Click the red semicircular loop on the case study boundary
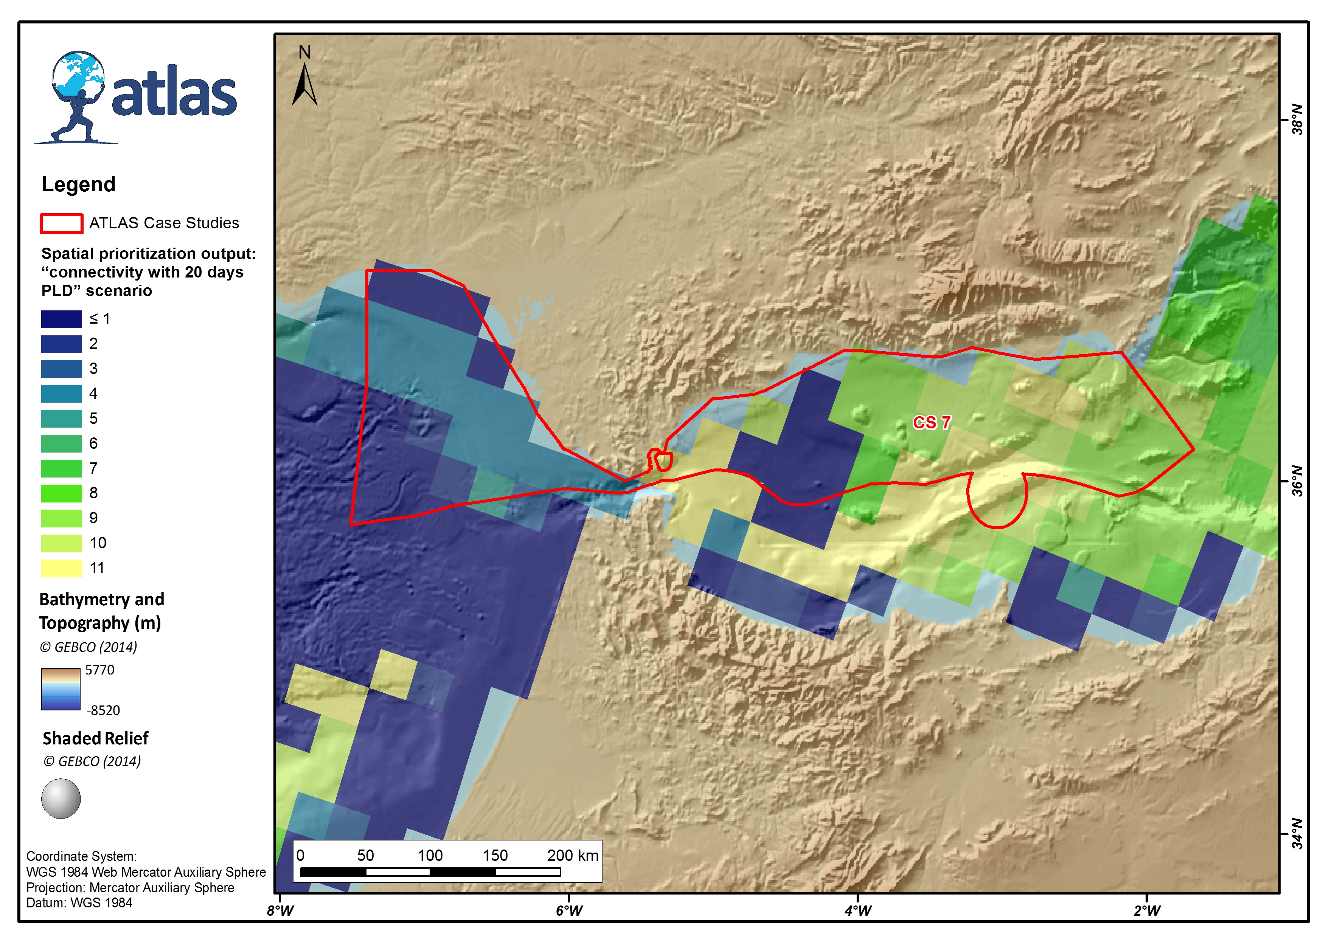Viewport: 1326px width, 938px height. 997,500
